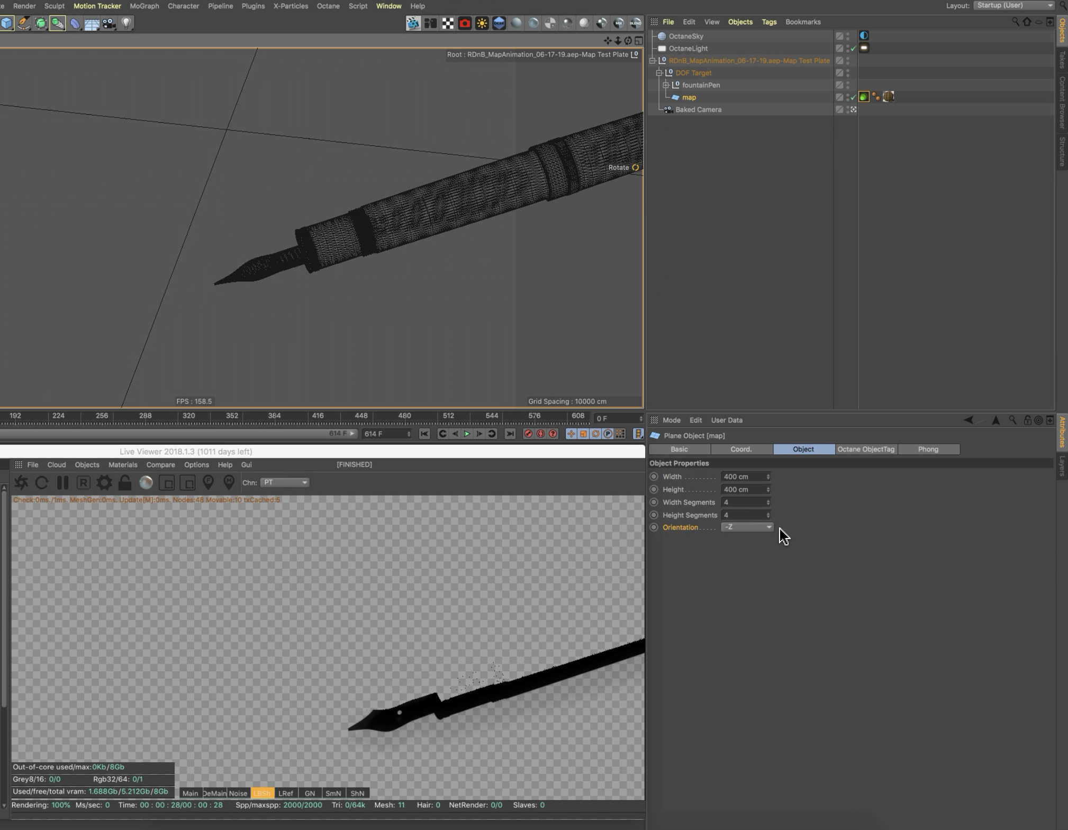Viewport: 1068px width, 830px height.
Task: Open the Octane menu in menu bar
Action: (328, 6)
